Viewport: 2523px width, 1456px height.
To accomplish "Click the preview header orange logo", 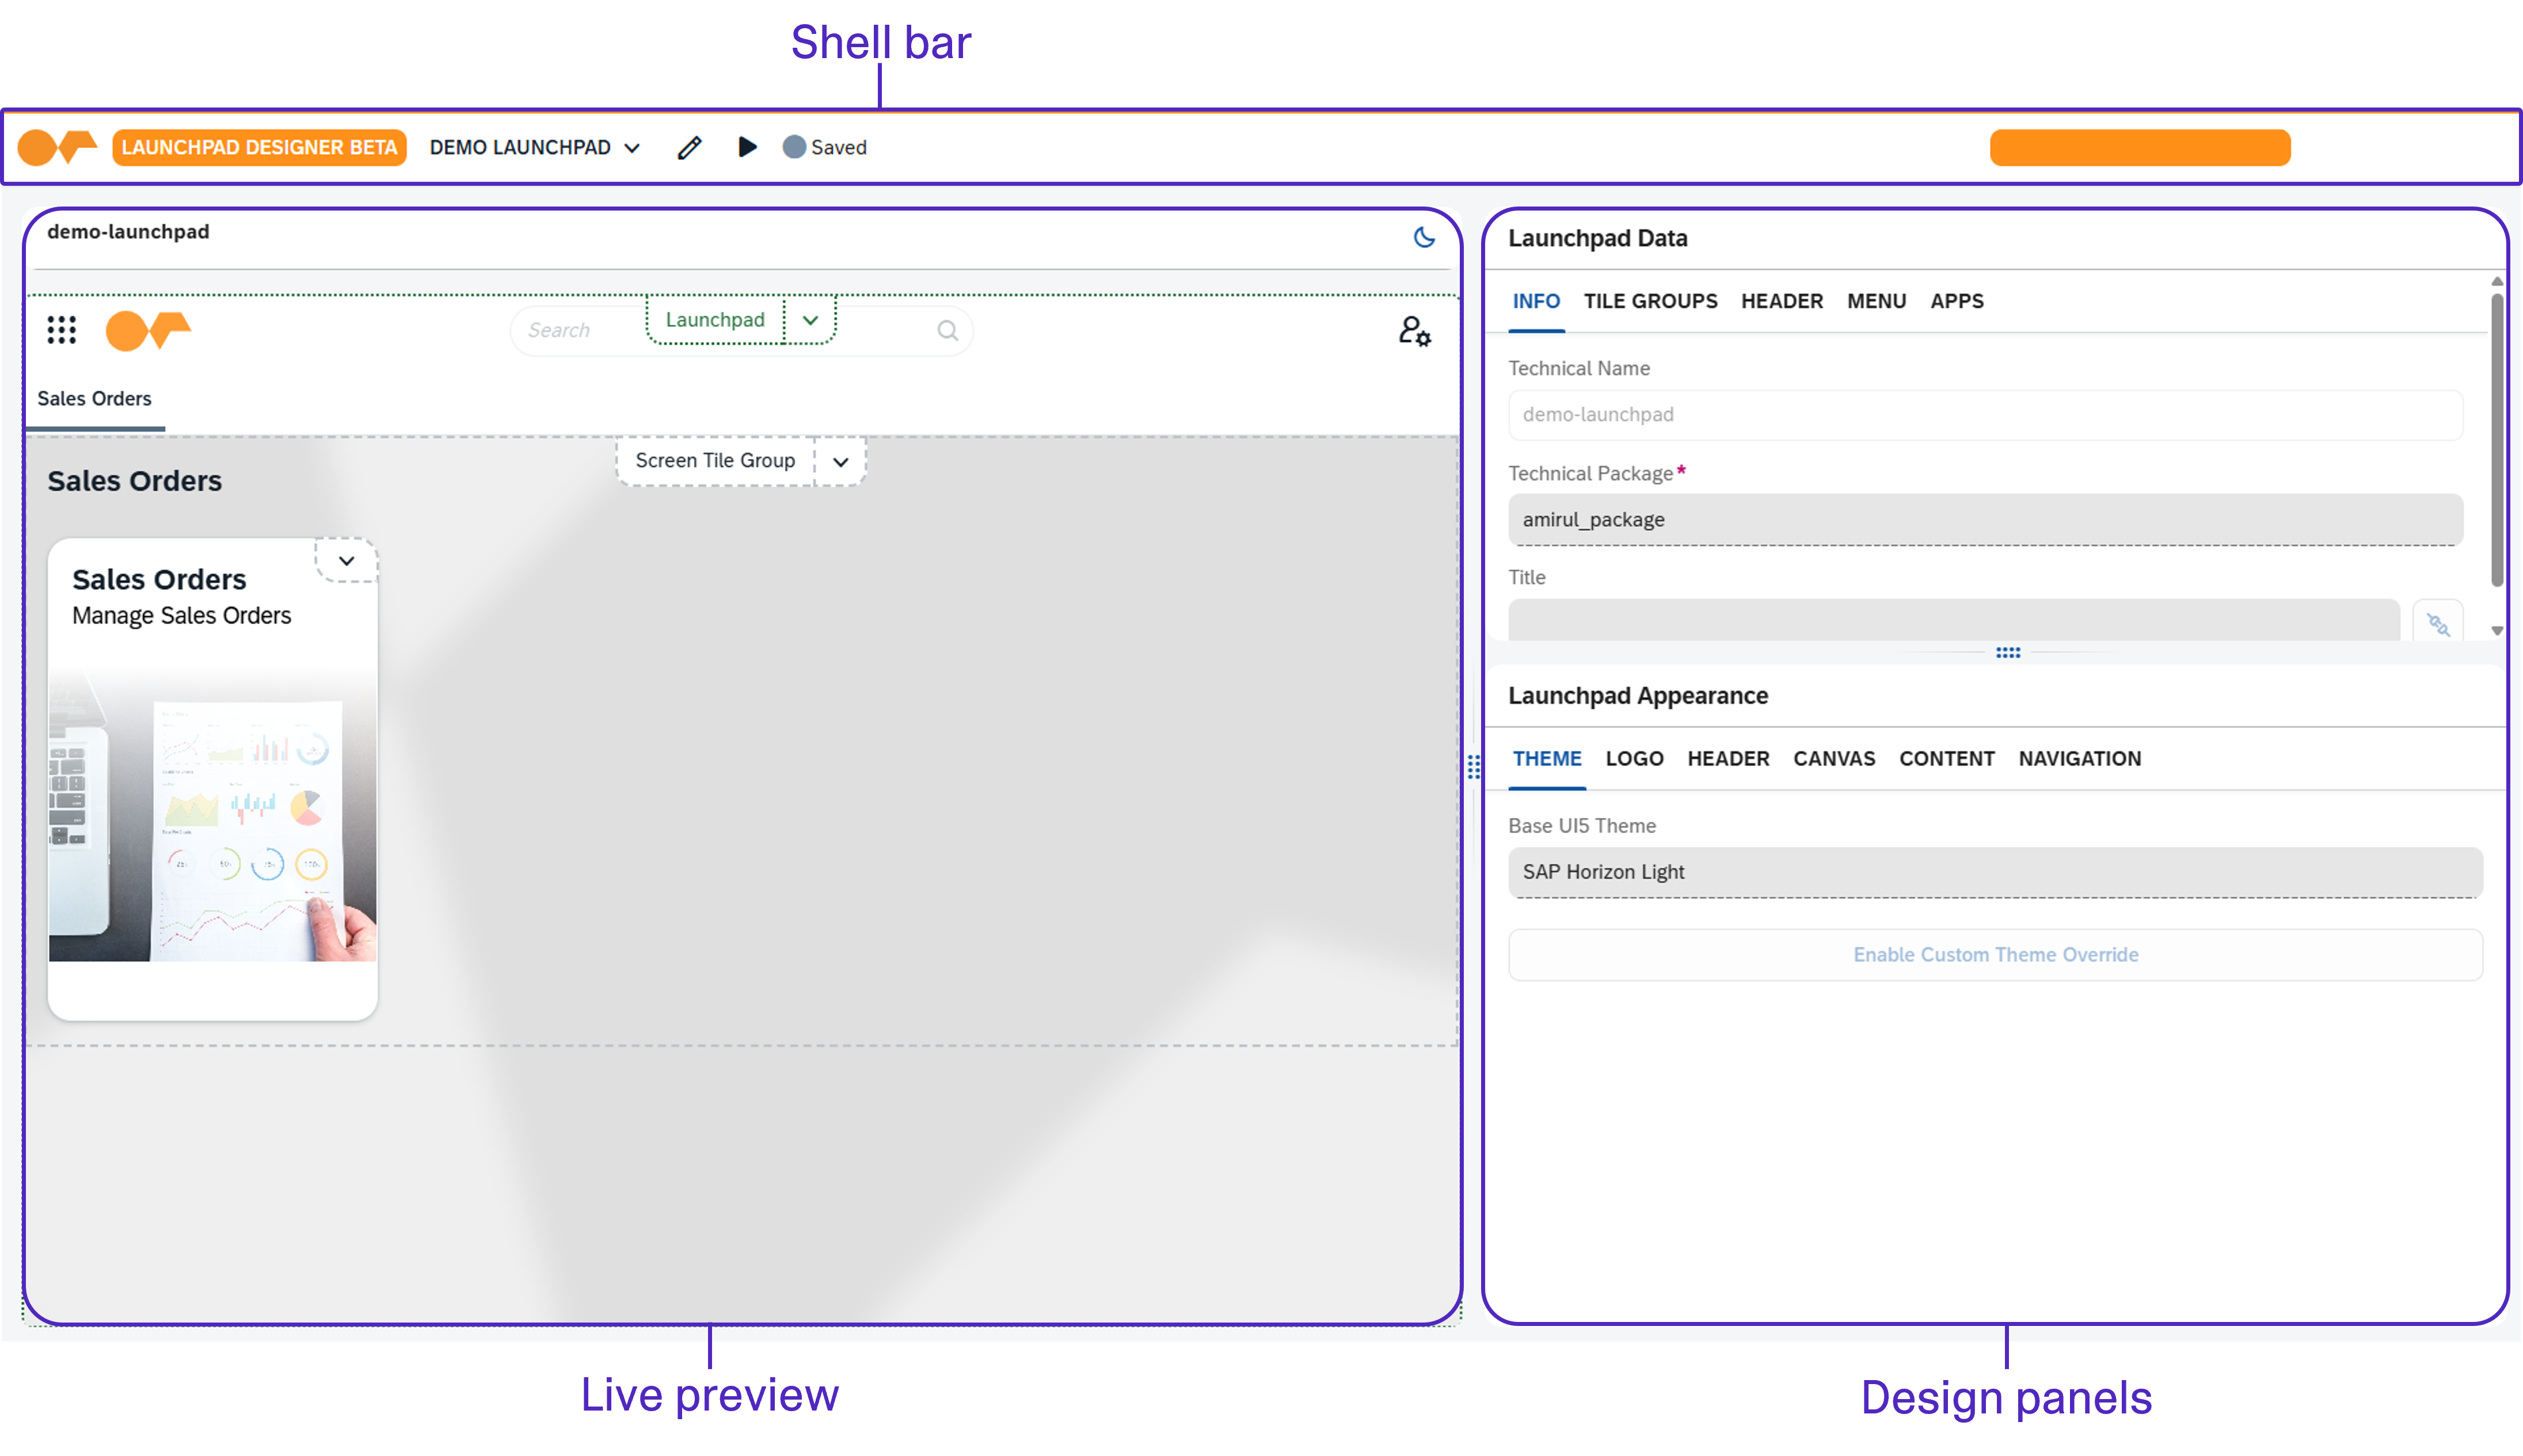I will pos(148,330).
